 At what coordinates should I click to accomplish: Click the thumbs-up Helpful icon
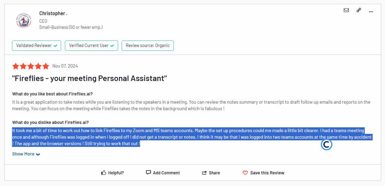(x=104, y=173)
